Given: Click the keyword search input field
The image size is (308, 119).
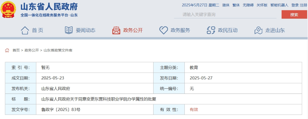Looking at the screenshot, I should 225,15.
